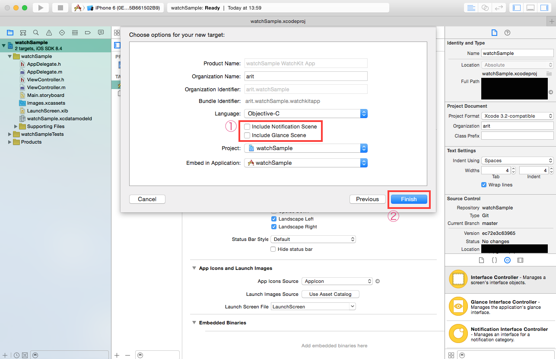Show the code snippet library
556x359 pixels.
click(x=494, y=260)
